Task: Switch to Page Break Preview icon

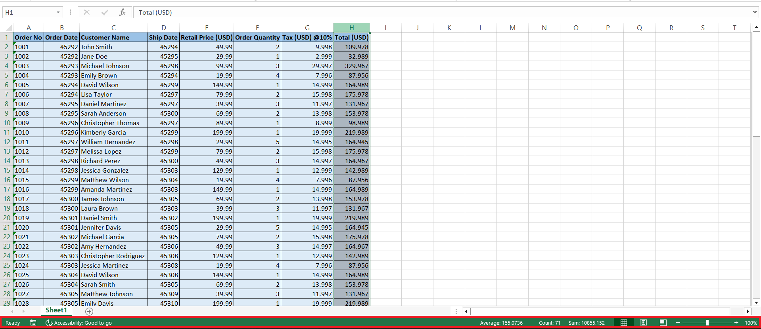Action: point(663,323)
